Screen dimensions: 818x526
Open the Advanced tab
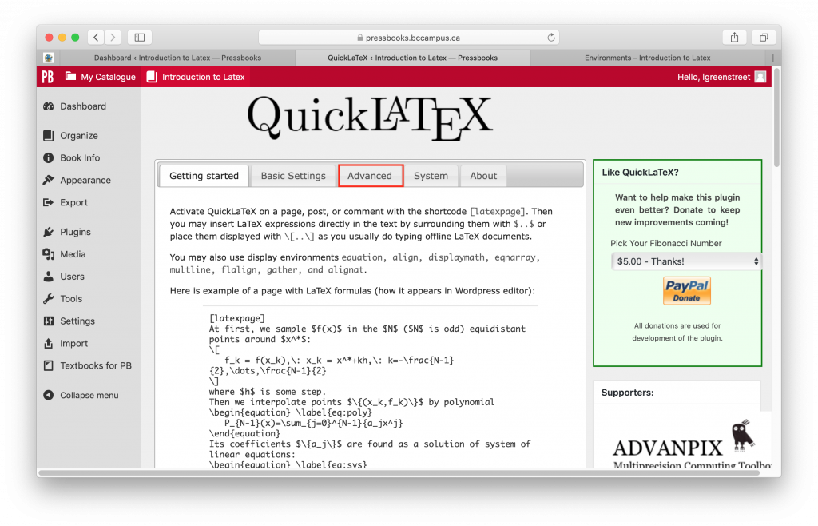370,176
